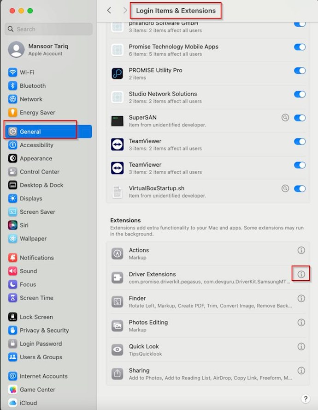Open Wi-Fi settings in sidebar
The width and height of the screenshot is (318, 410).
coord(21,72)
